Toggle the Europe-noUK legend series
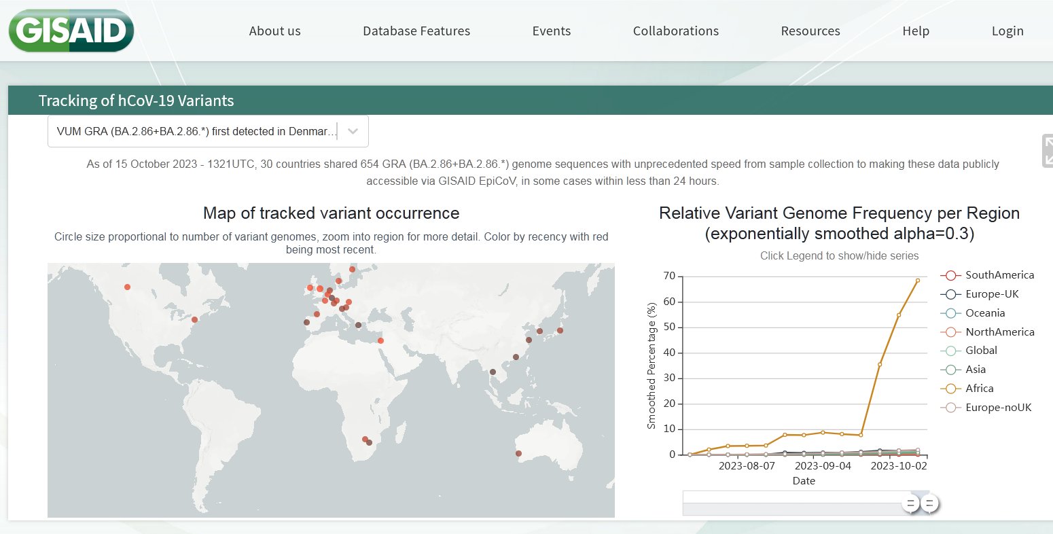Image resolution: width=1053 pixels, height=534 pixels. point(950,408)
